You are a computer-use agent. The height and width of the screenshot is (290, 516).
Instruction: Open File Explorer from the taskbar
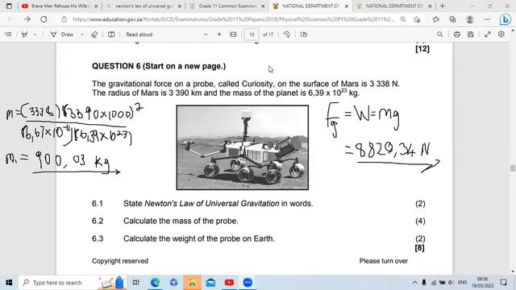(x=192, y=283)
